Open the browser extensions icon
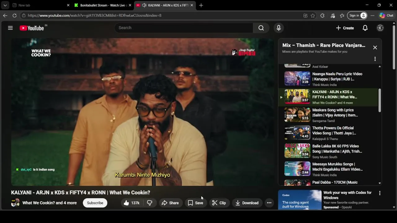The width and height of the screenshot is (397, 223). coord(322,15)
